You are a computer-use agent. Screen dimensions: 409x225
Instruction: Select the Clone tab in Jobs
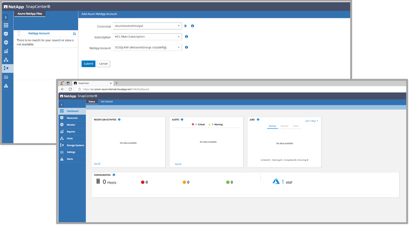pyautogui.click(x=296, y=126)
